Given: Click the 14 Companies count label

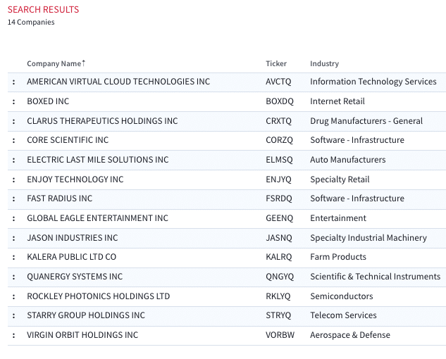Looking at the screenshot, I should pos(31,22).
